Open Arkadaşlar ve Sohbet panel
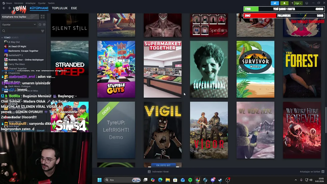 click(312, 172)
